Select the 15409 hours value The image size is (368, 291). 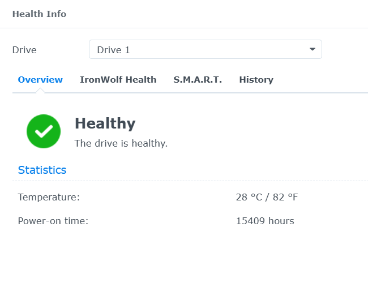pos(265,221)
